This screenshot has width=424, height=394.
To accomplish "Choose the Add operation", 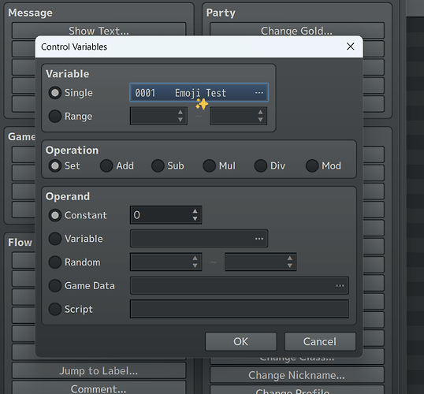I will coord(106,165).
